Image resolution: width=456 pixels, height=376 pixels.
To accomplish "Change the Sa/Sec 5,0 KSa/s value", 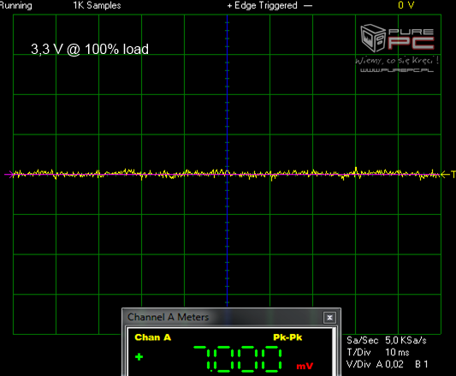I will coord(406,340).
